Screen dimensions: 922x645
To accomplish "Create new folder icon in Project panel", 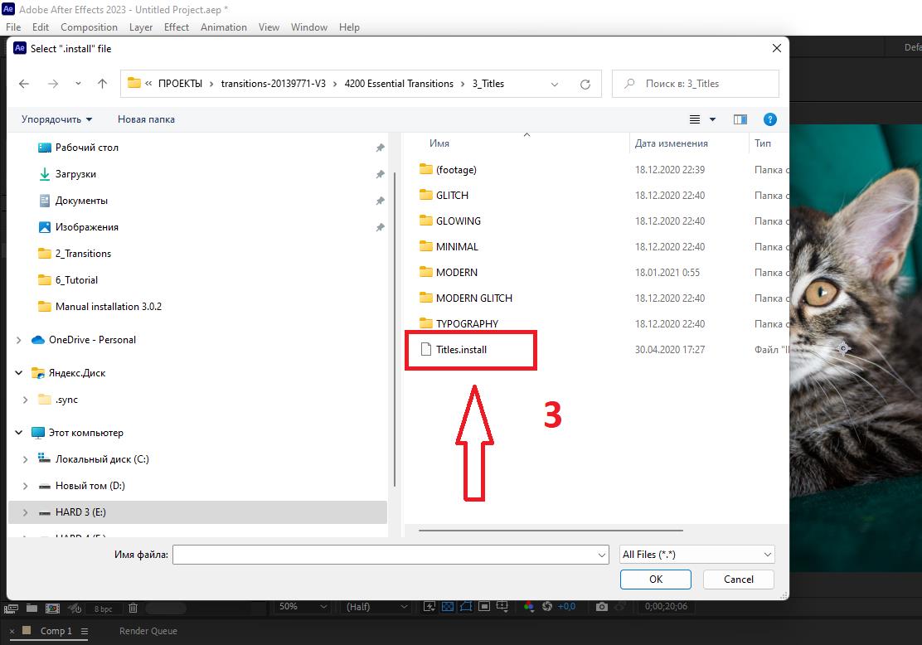I will click(32, 608).
